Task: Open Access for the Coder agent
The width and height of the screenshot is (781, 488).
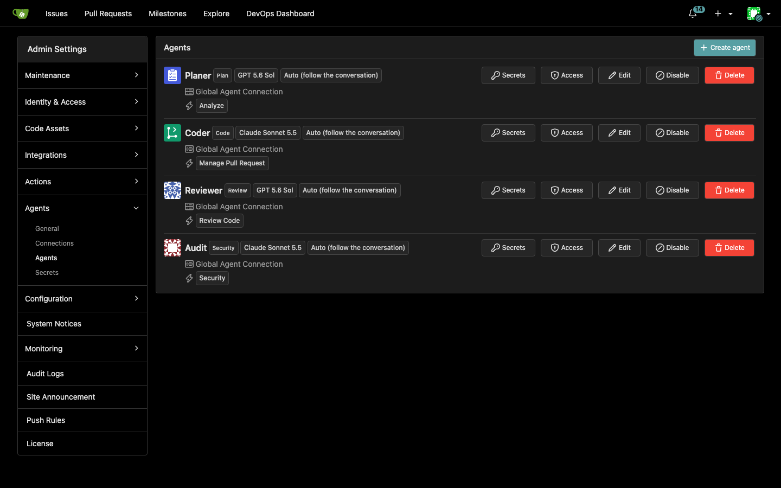Action: tap(567, 133)
